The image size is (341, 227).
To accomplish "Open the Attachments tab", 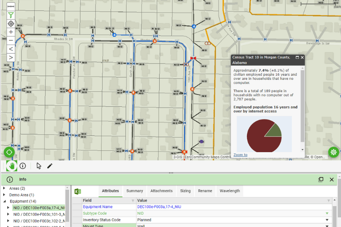I will coord(161,191).
